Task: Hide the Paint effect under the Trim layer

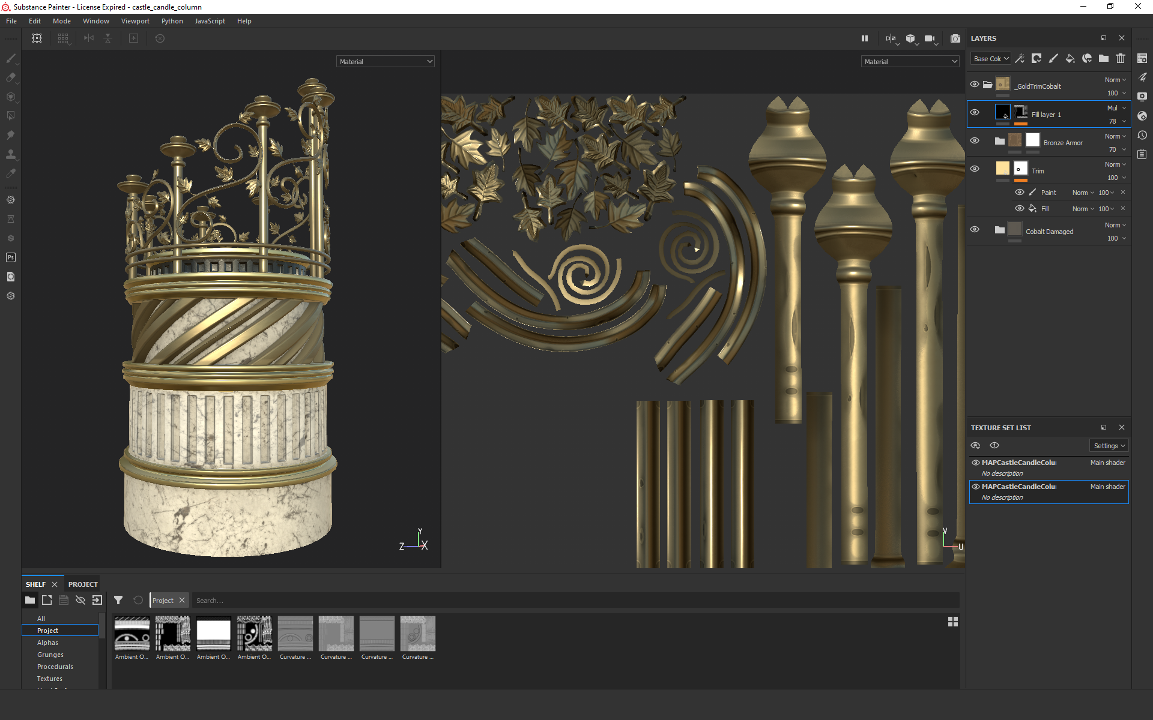Action: click(x=1020, y=193)
